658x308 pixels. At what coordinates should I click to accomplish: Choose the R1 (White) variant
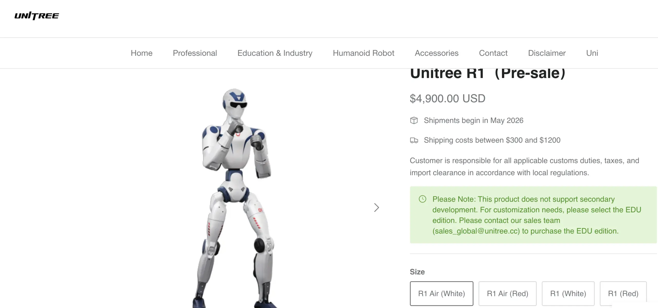click(568, 293)
